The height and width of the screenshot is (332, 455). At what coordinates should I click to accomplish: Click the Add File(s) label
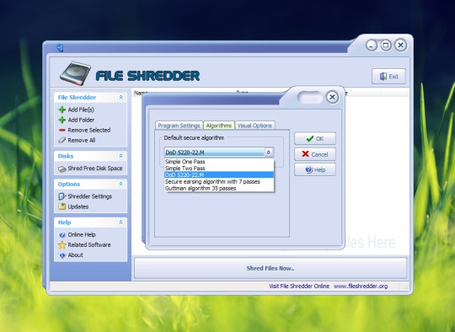point(81,110)
